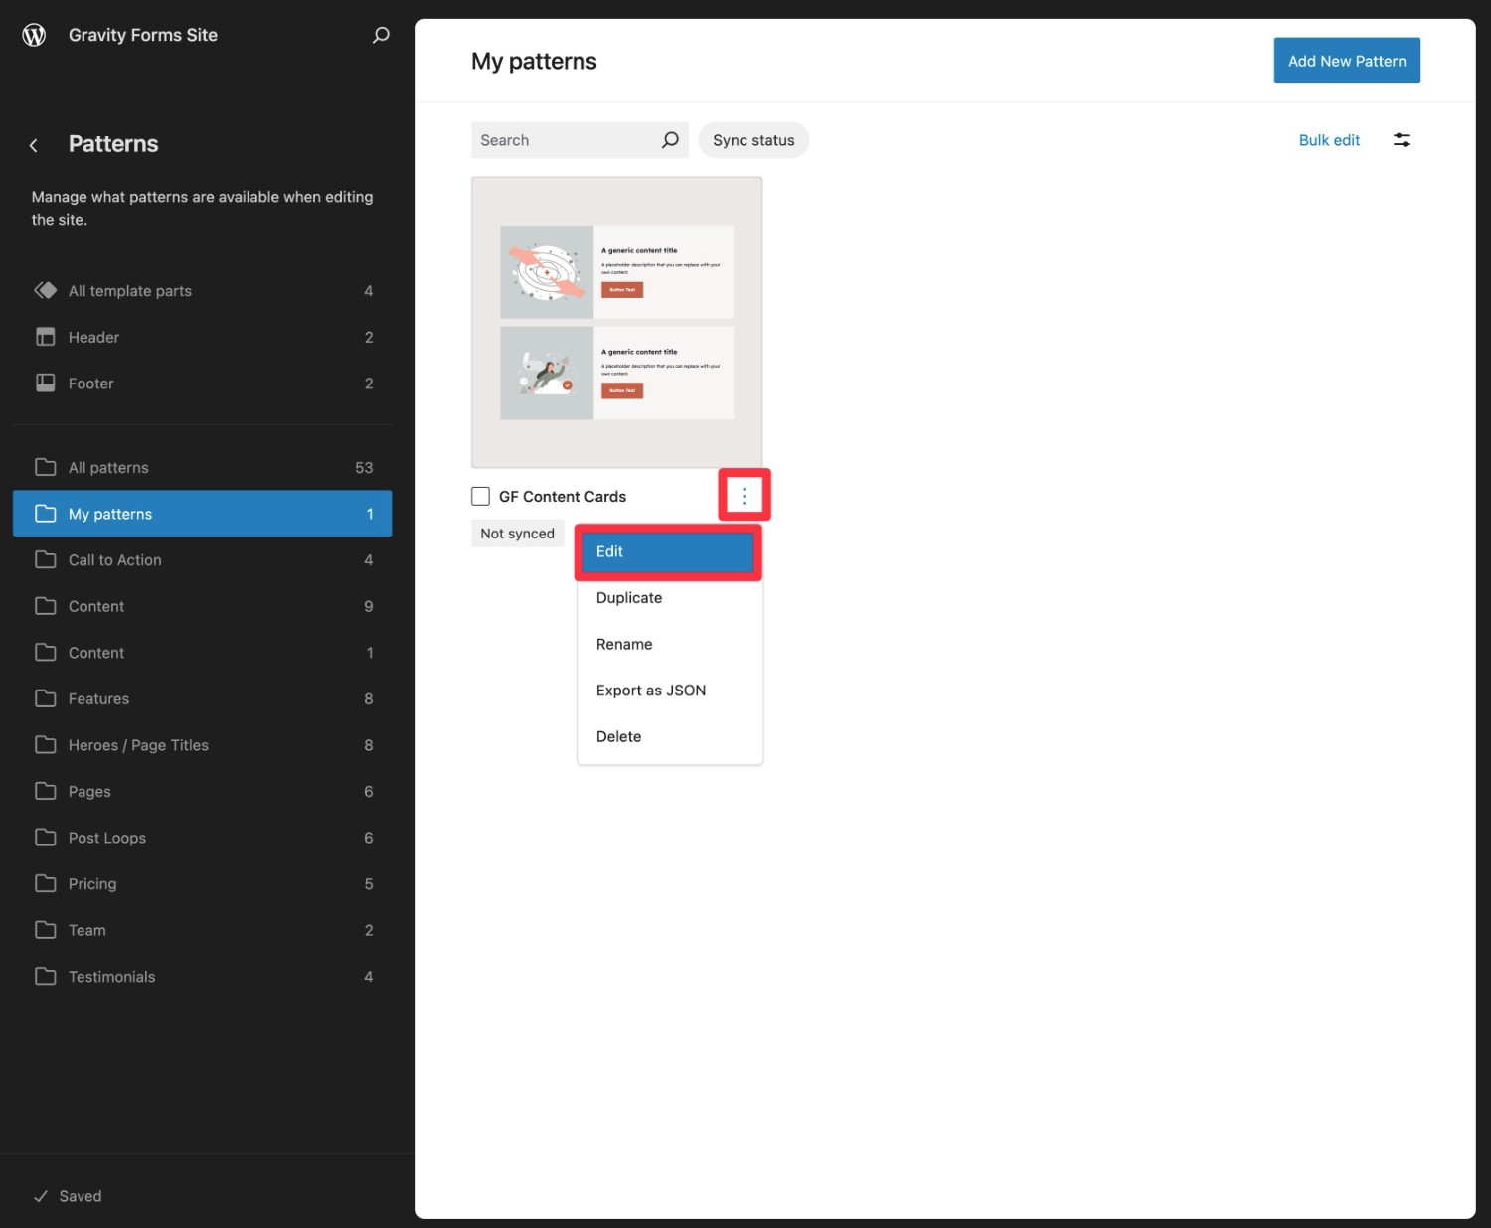The width and height of the screenshot is (1491, 1228).
Task: Click the Bulk edit link
Action: click(x=1329, y=140)
